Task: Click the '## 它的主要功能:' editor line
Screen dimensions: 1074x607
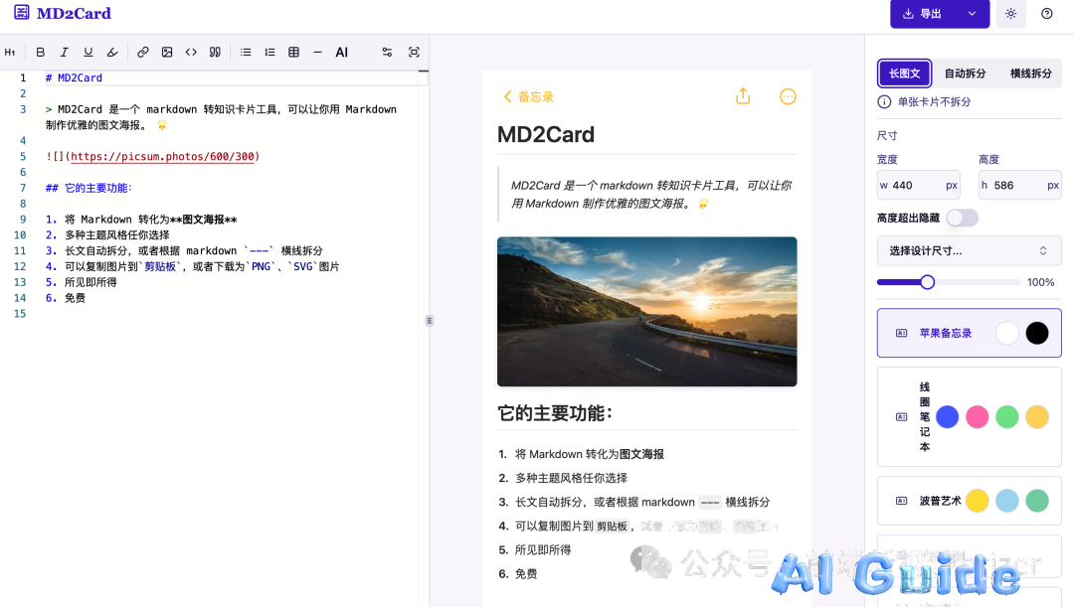Action: (x=89, y=188)
